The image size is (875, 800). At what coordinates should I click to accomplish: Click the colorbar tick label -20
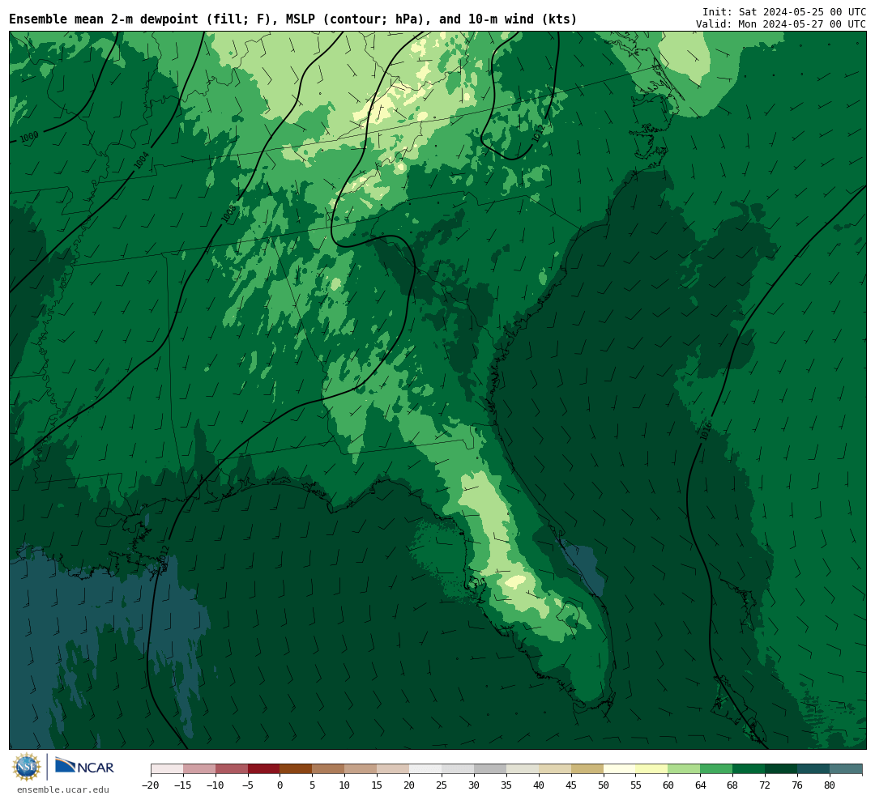[151, 785]
